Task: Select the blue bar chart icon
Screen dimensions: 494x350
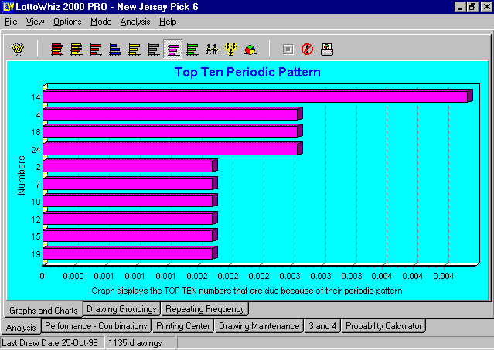Action: coord(115,49)
